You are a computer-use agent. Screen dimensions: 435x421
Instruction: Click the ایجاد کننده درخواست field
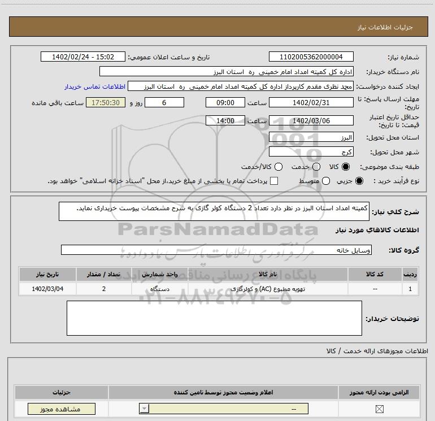point(241,86)
